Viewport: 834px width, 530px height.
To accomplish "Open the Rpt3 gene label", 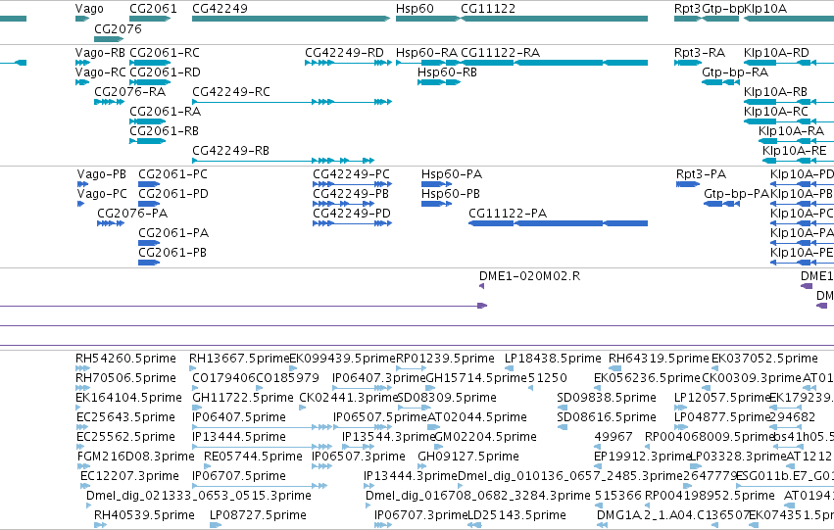I will coord(687,9).
